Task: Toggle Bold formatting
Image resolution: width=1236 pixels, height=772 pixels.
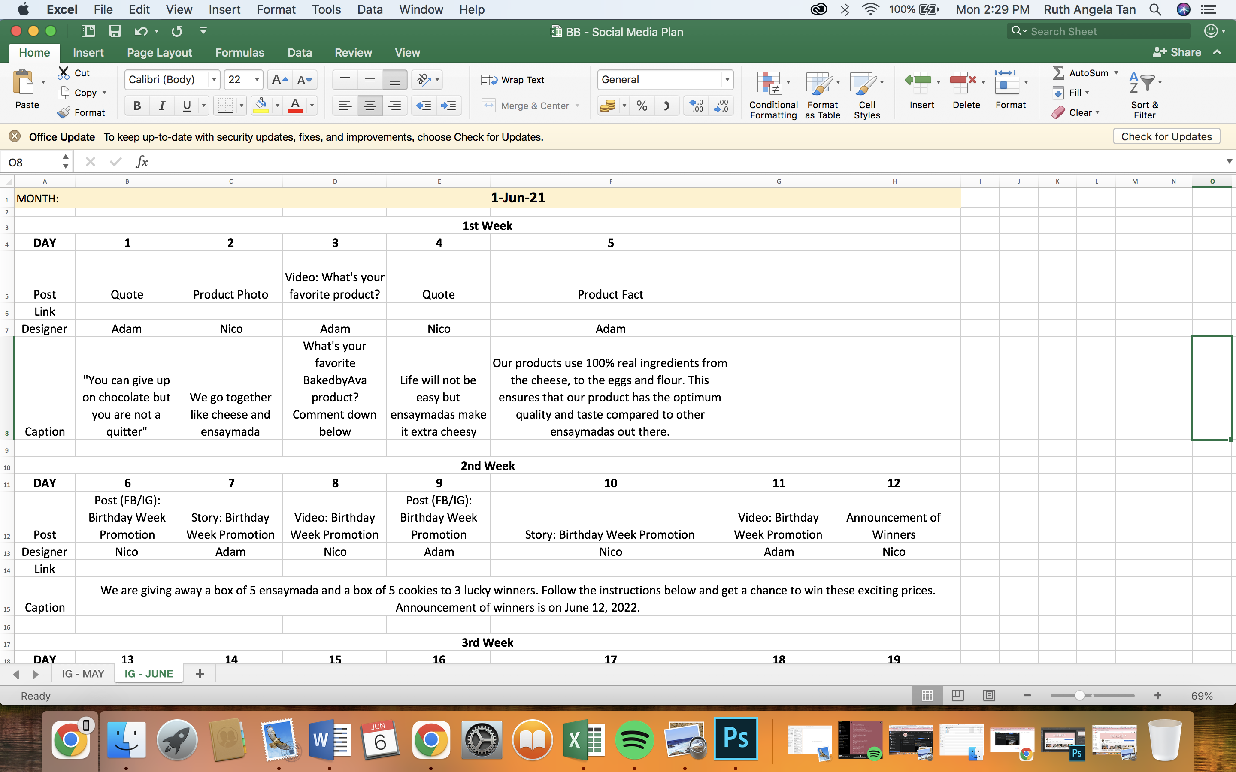Action: coord(137,106)
